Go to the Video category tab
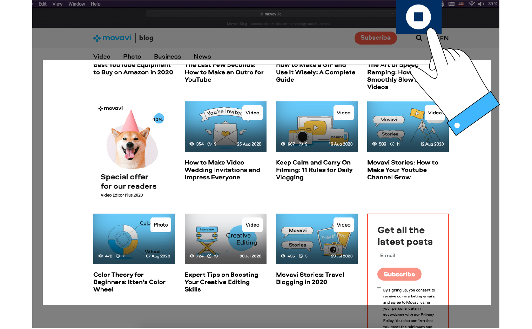This screenshot has height=329, width=532. (102, 56)
